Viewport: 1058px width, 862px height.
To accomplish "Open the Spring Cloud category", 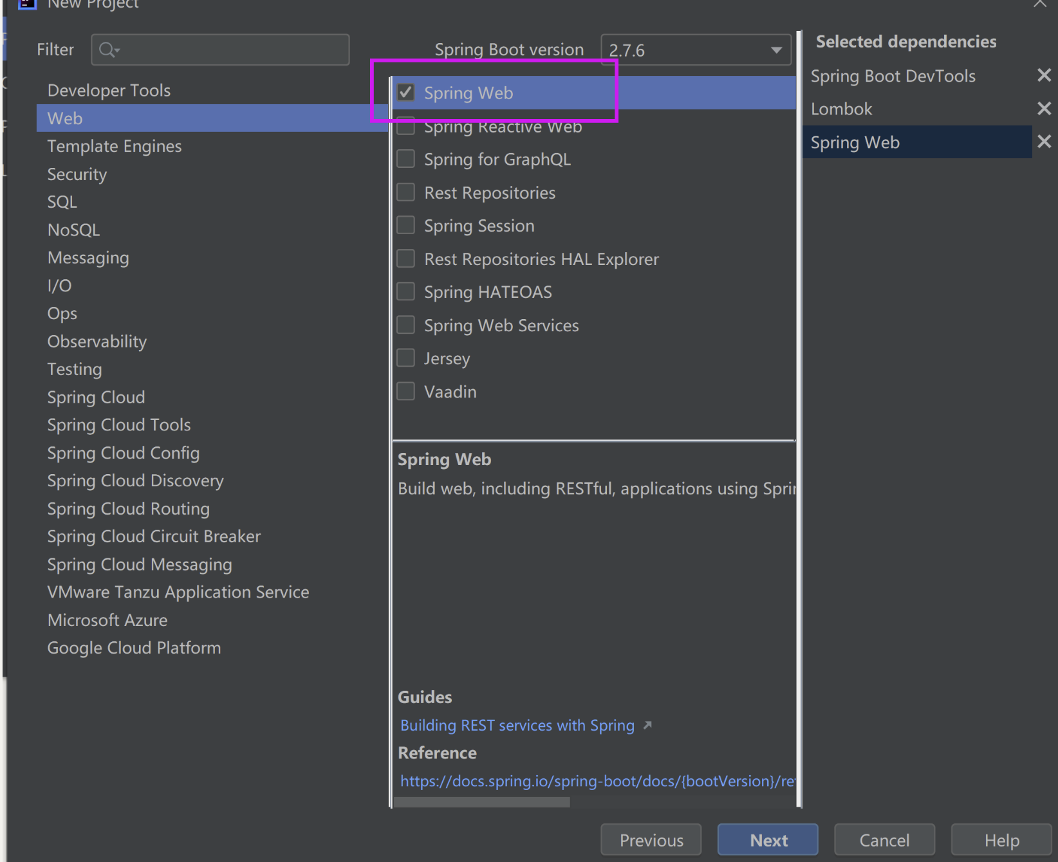I will pos(97,397).
